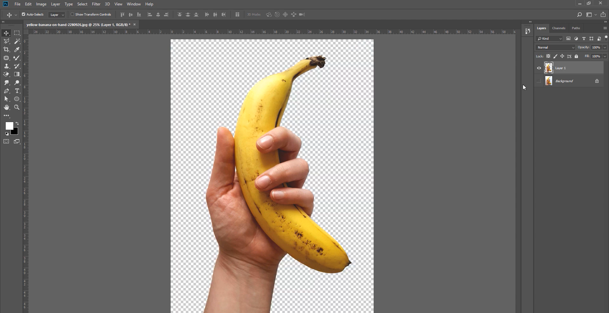
Task: Pick the Eyedropper tool
Action: click(x=17, y=49)
